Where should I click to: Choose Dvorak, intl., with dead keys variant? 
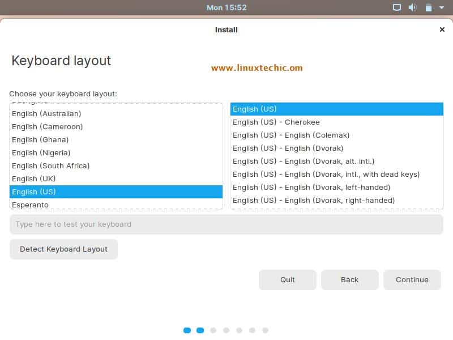336,174
